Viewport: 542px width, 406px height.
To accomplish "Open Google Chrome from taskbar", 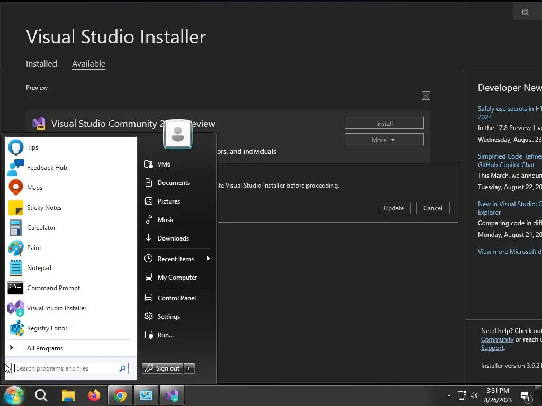I will click(x=120, y=395).
